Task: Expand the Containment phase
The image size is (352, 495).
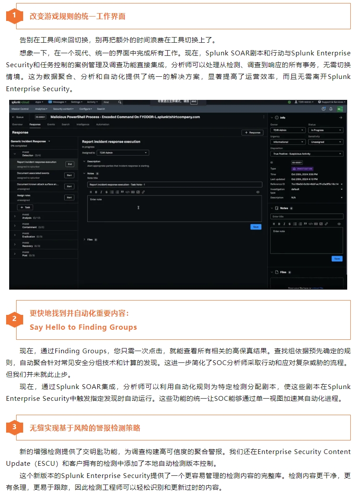Action: 15,226
